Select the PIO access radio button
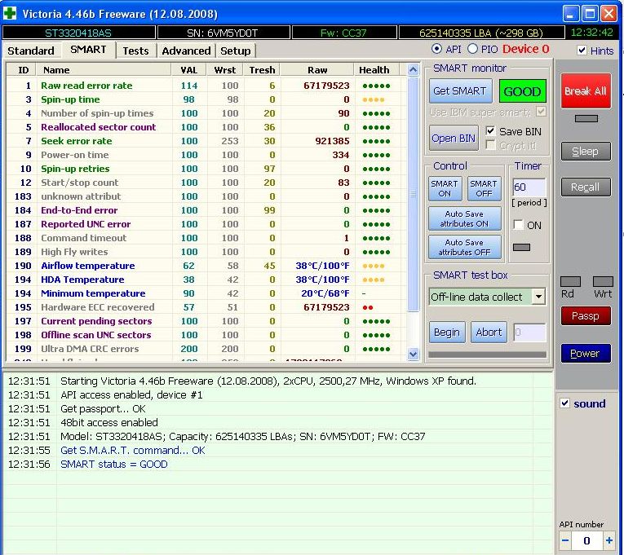Viewport: 624px width, 555px height. click(x=472, y=49)
